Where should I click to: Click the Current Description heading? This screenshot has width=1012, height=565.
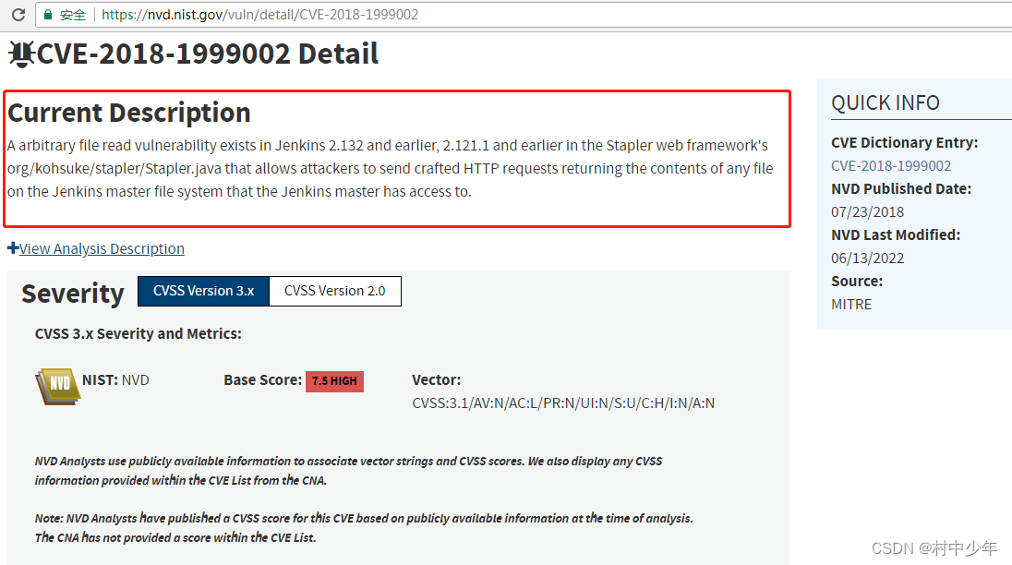tap(129, 113)
